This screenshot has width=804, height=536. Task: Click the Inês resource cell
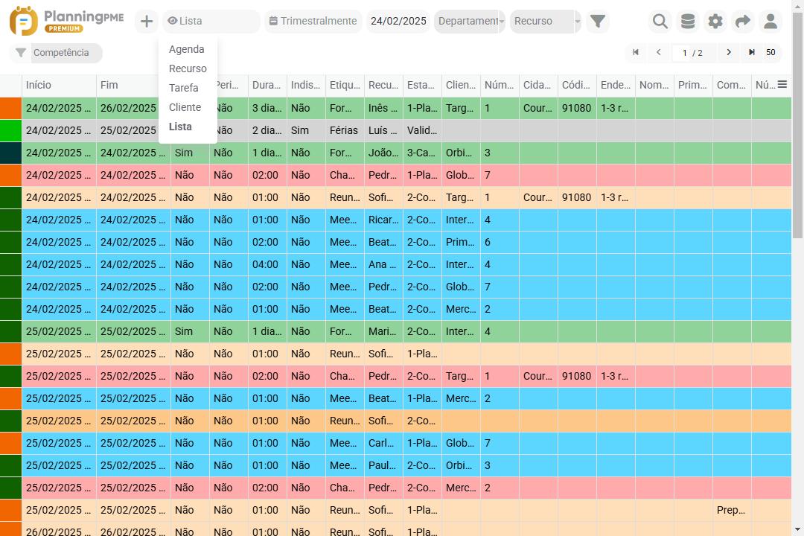pyautogui.click(x=383, y=108)
